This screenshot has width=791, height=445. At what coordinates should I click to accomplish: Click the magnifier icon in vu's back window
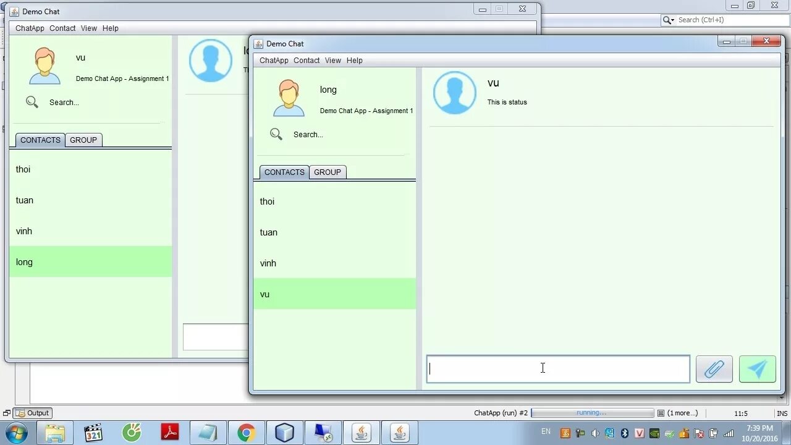click(32, 102)
